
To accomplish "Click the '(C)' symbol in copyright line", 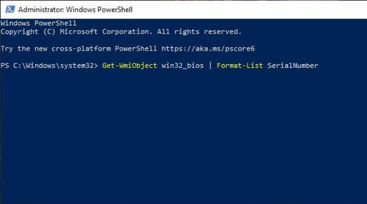I will pos(49,32).
